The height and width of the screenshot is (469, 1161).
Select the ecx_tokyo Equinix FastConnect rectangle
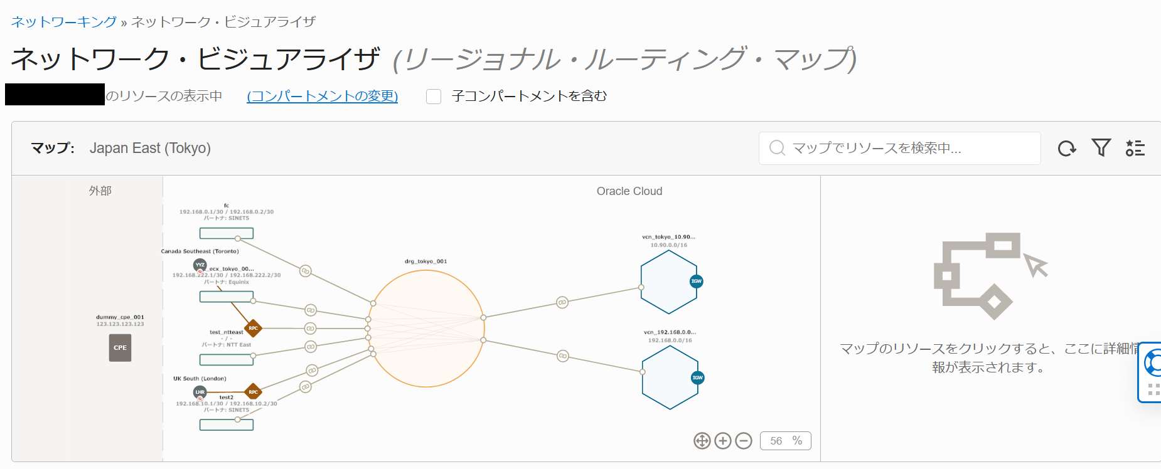point(227,297)
